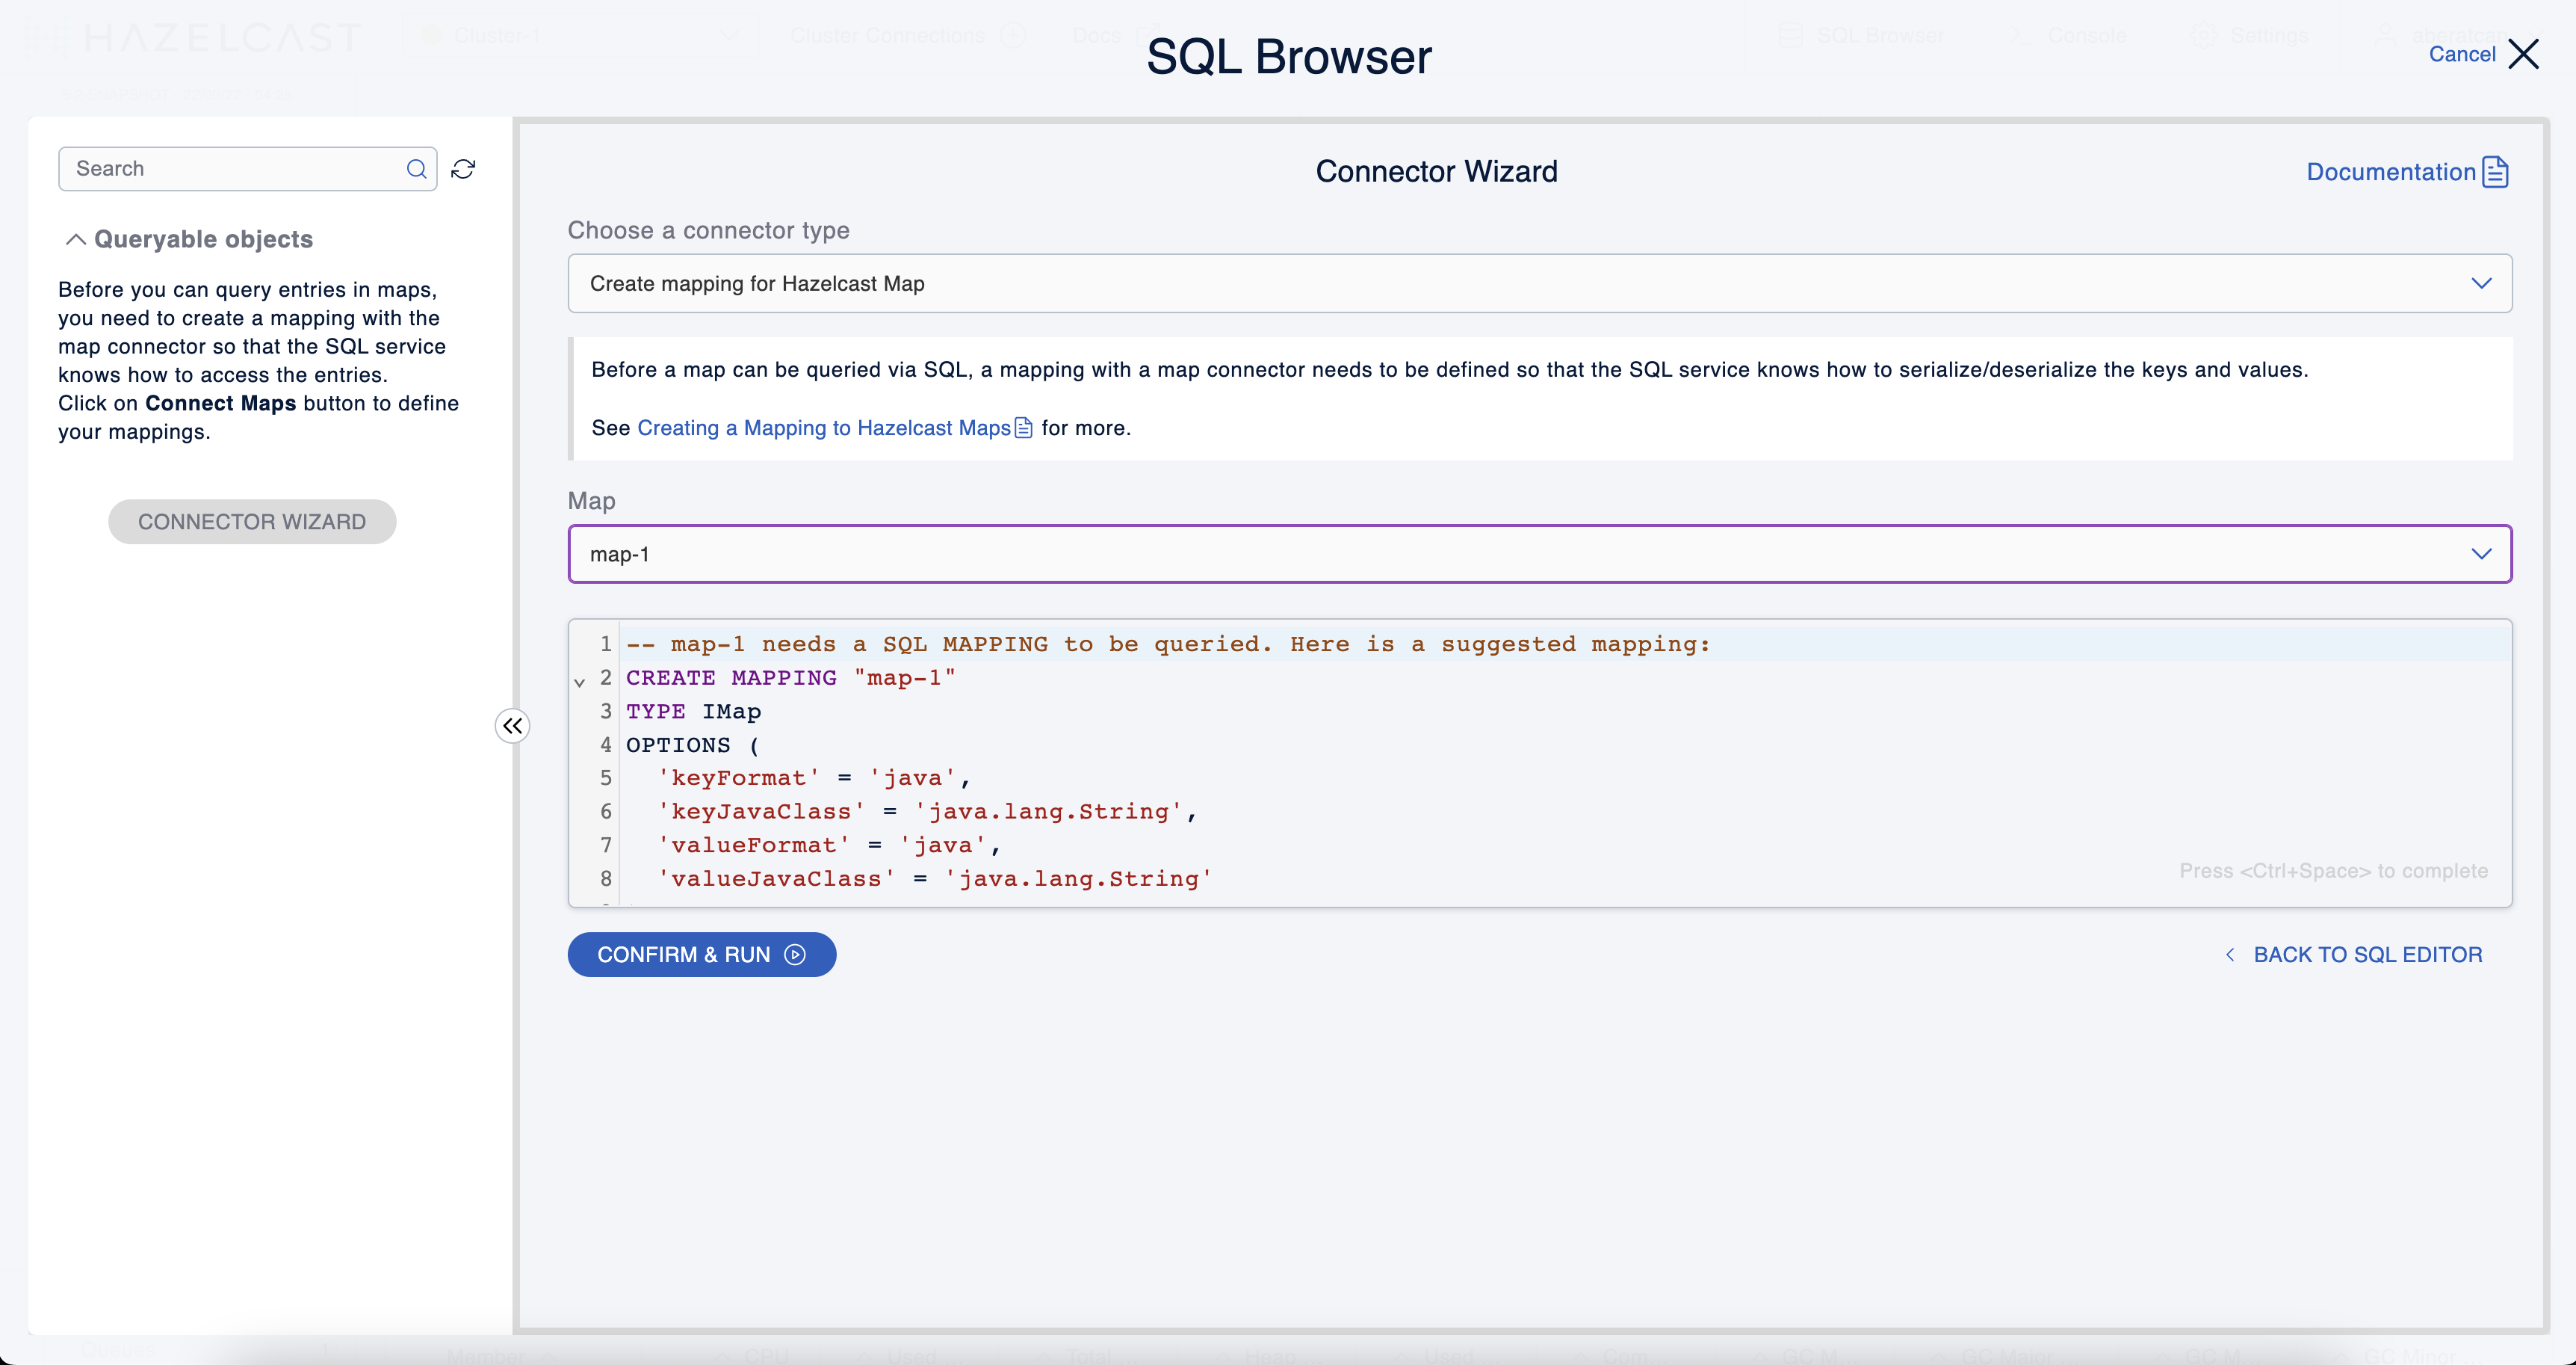Expand the Map selection dropdown
Screen dimensions: 2576x1365
[x=2479, y=554]
